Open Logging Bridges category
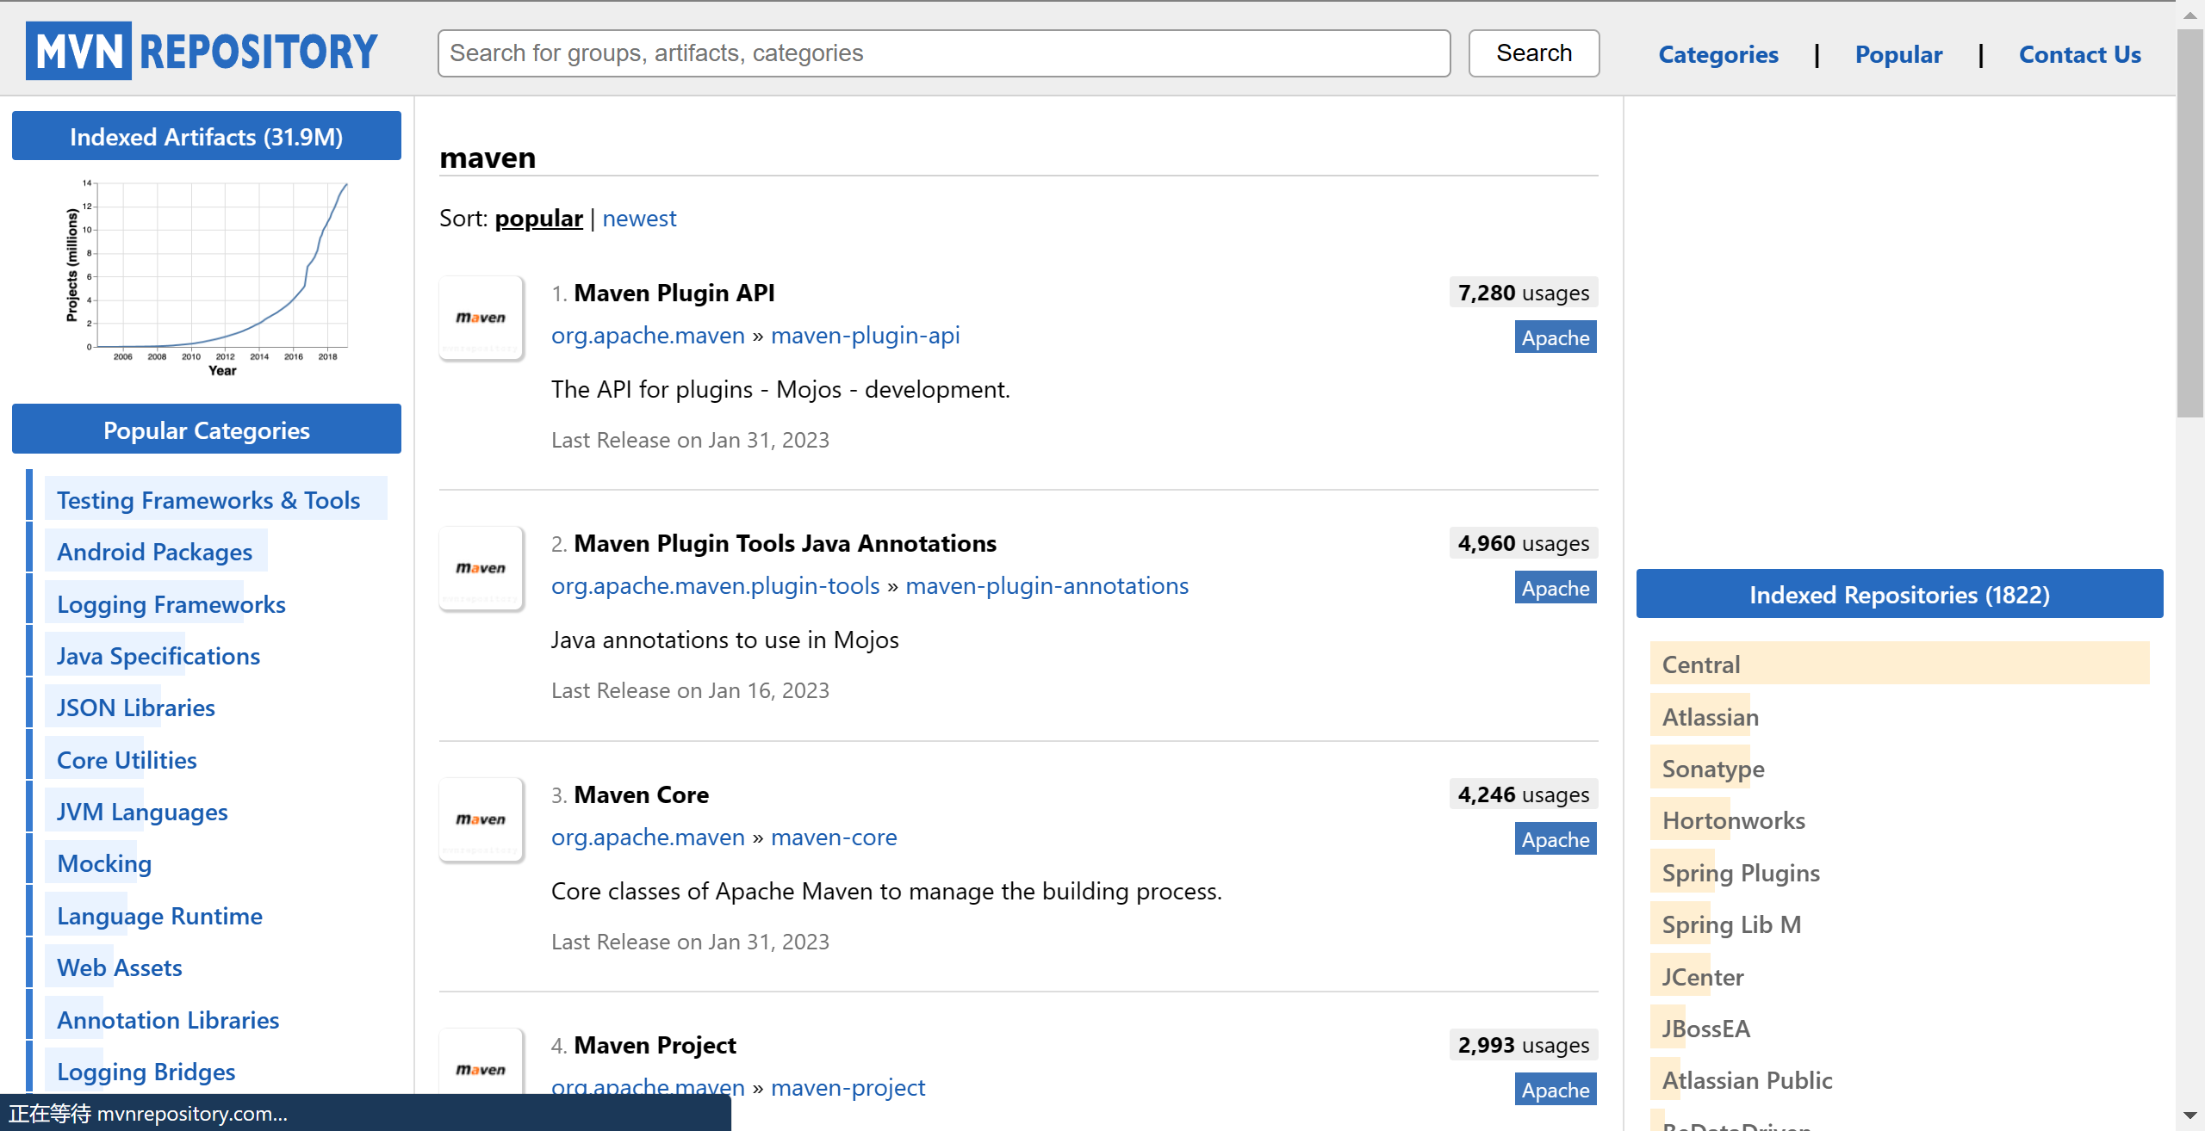Viewport: 2205px width, 1131px height. coord(146,1072)
